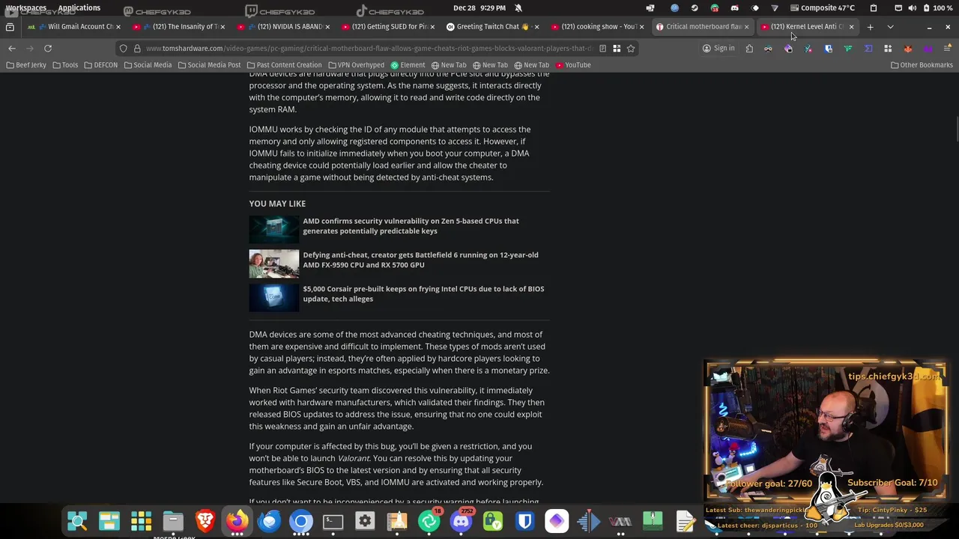Expand the Other Bookmarks folder
The width and height of the screenshot is (959, 539).
(922, 65)
